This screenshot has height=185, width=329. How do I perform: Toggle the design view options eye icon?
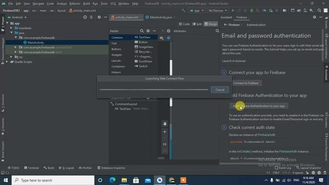[161, 38]
